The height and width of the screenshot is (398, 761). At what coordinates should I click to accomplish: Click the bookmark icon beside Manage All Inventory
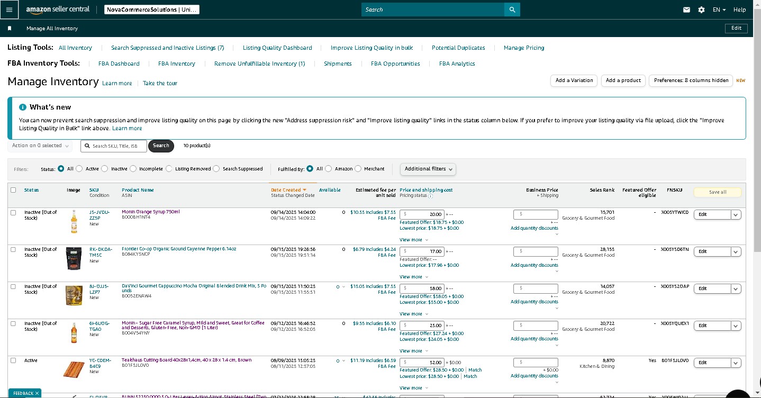[x=10, y=29]
